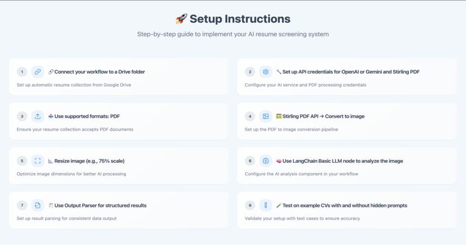The height and width of the screenshot is (245, 466).
Task: Click the step number 4 badge
Action: click(250, 117)
